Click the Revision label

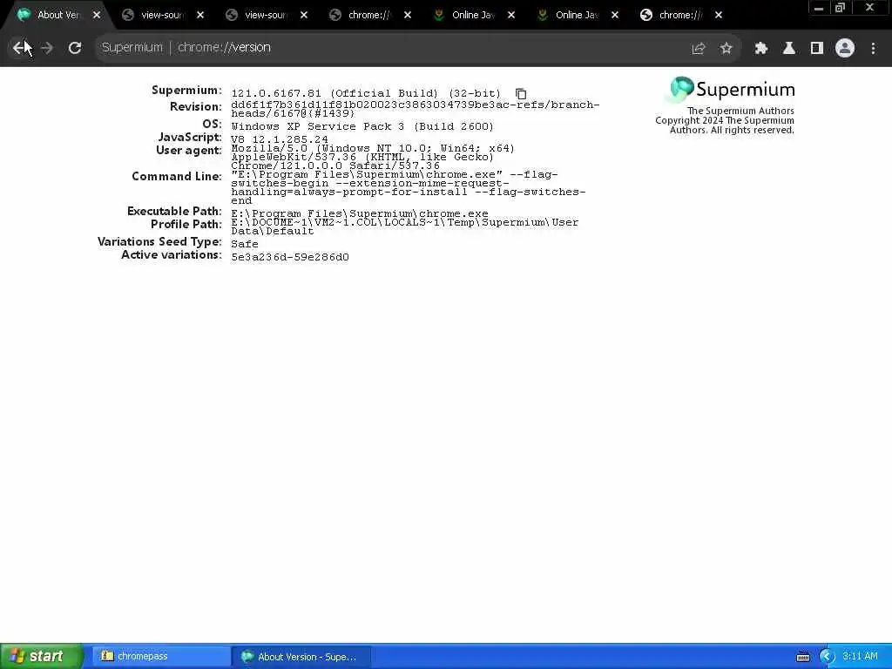(196, 107)
